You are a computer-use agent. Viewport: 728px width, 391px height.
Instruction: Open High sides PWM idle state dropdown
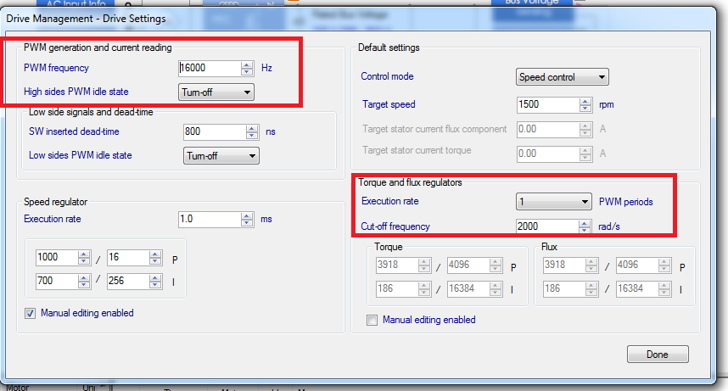click(x=216, y=92)
